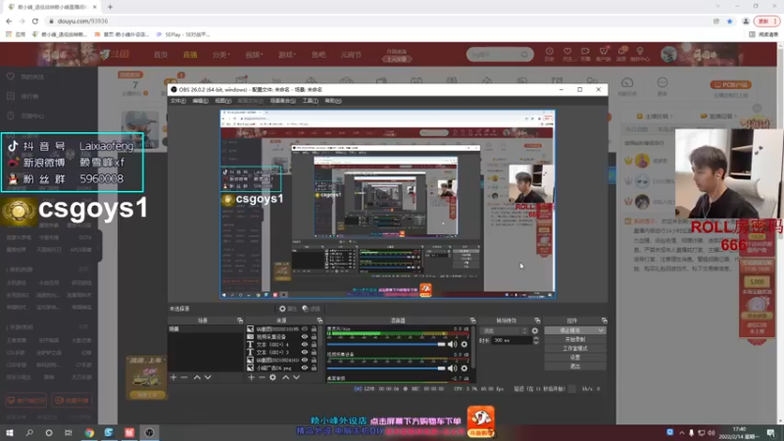Click the transition duration 300 ms field
The image size is (784, 441).
pyautogui.click(x=512, y=340)
